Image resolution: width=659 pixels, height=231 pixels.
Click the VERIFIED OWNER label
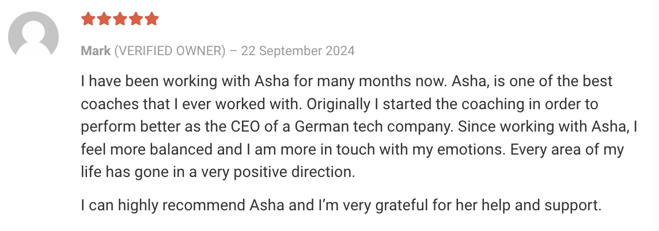coord(170,51)
